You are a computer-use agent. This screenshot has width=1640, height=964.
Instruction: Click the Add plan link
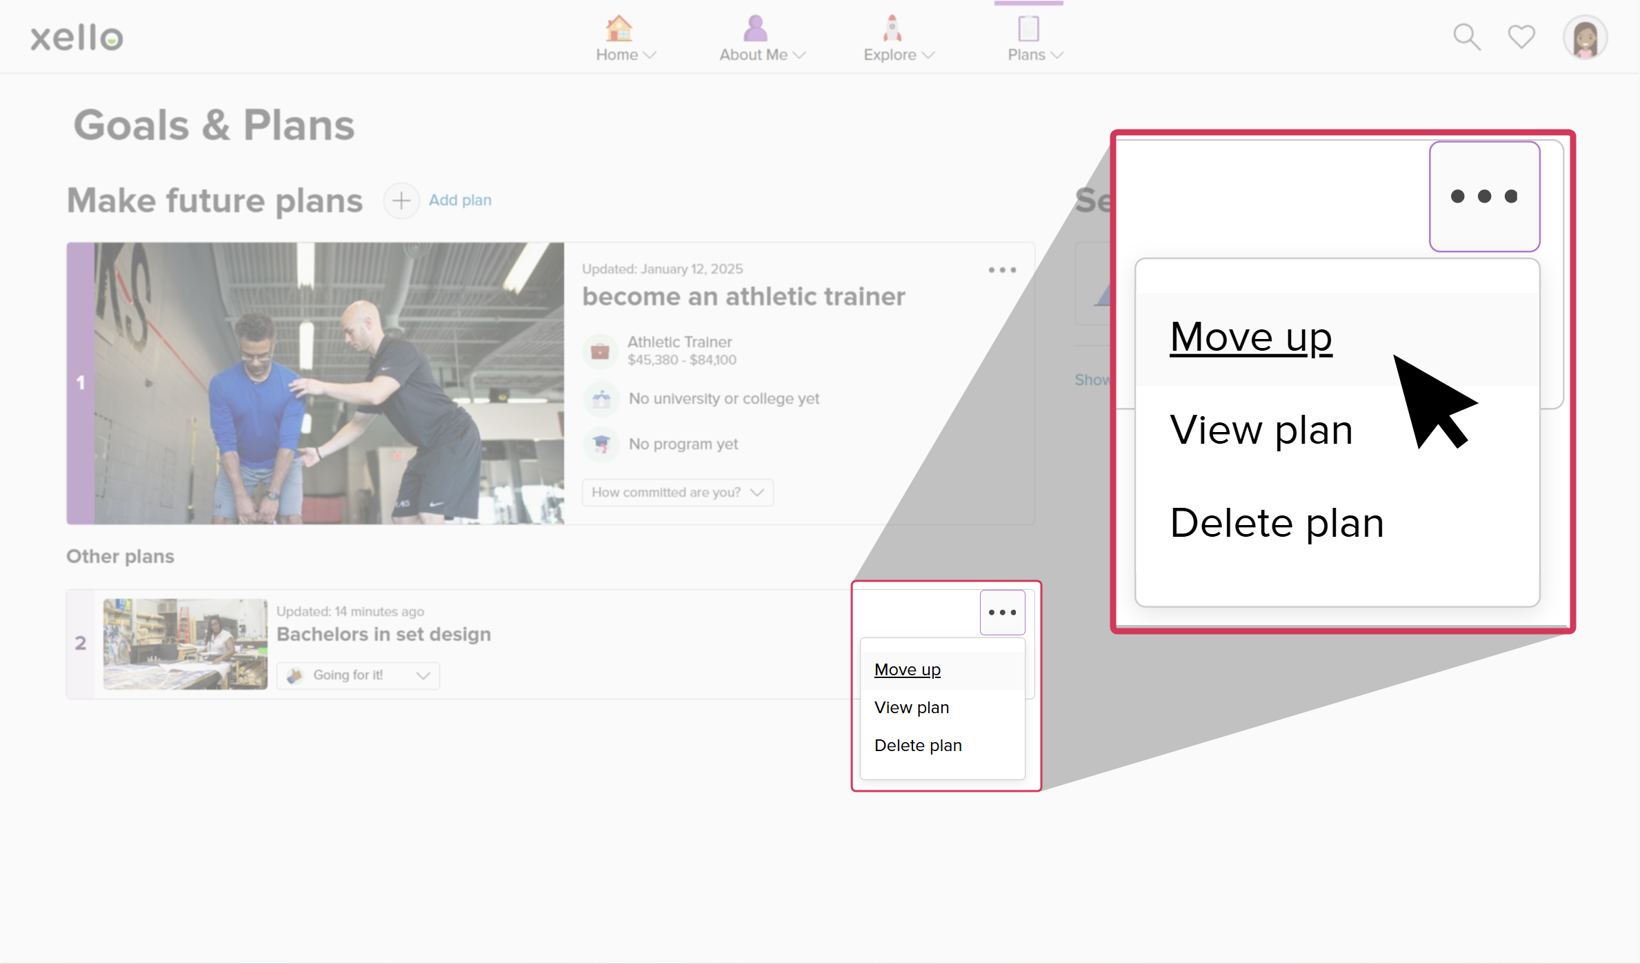(x=460, y=201)
